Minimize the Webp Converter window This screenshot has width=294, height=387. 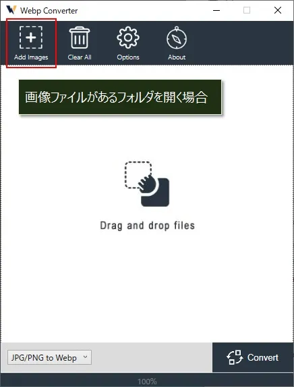click(216, 10)
